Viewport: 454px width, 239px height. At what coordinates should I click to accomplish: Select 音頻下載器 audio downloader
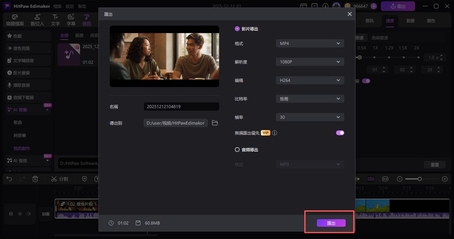point(28,98)
